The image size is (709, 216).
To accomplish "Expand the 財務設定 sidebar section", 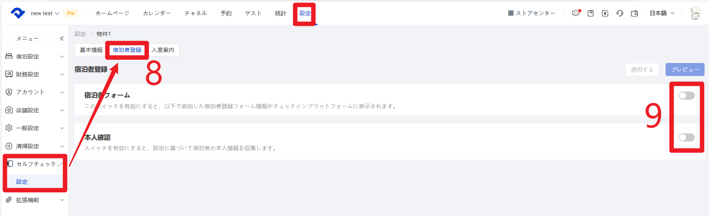I will (x=35, y=74).
